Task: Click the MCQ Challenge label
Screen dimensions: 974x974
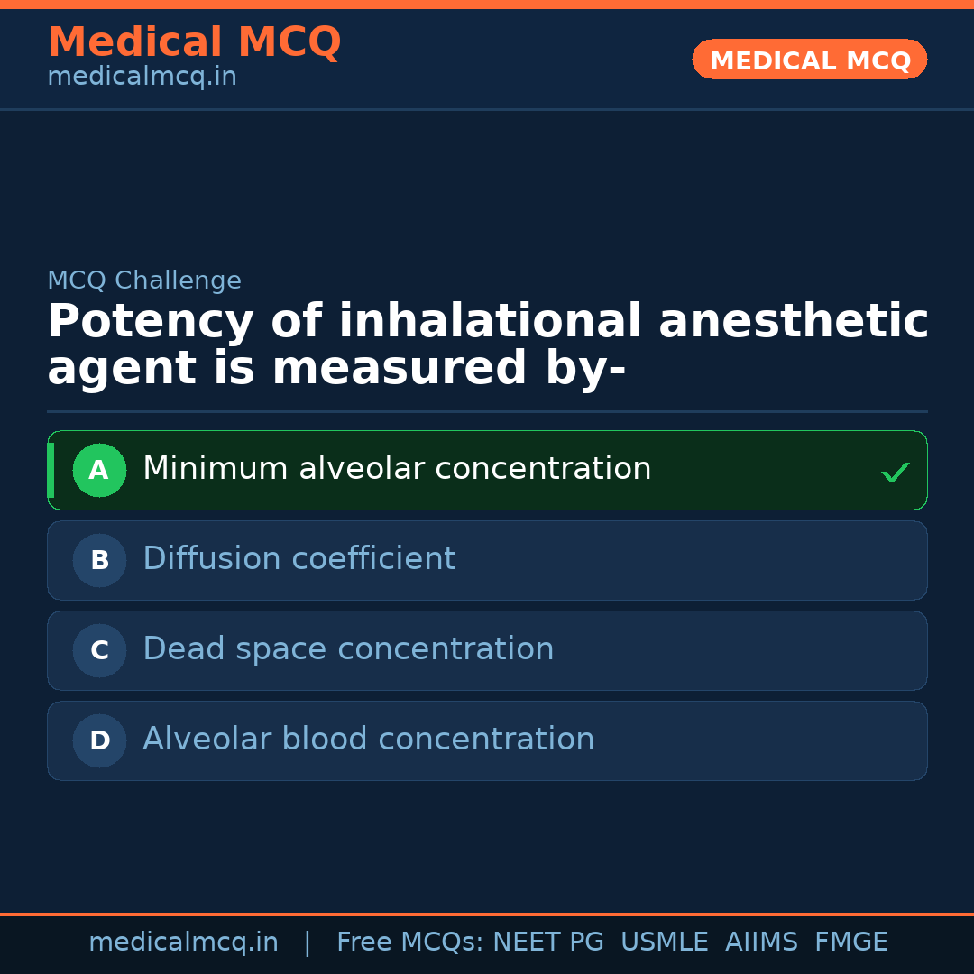Action: click(144, 280)
